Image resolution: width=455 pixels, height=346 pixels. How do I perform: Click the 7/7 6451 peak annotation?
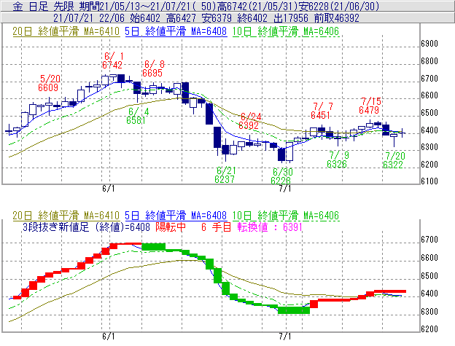pos(321,111)
